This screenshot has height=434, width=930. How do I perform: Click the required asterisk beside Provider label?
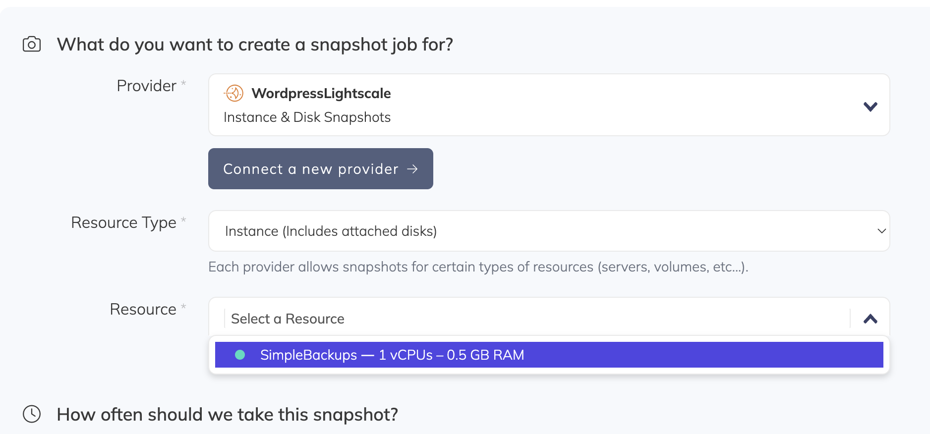point(183,83)
